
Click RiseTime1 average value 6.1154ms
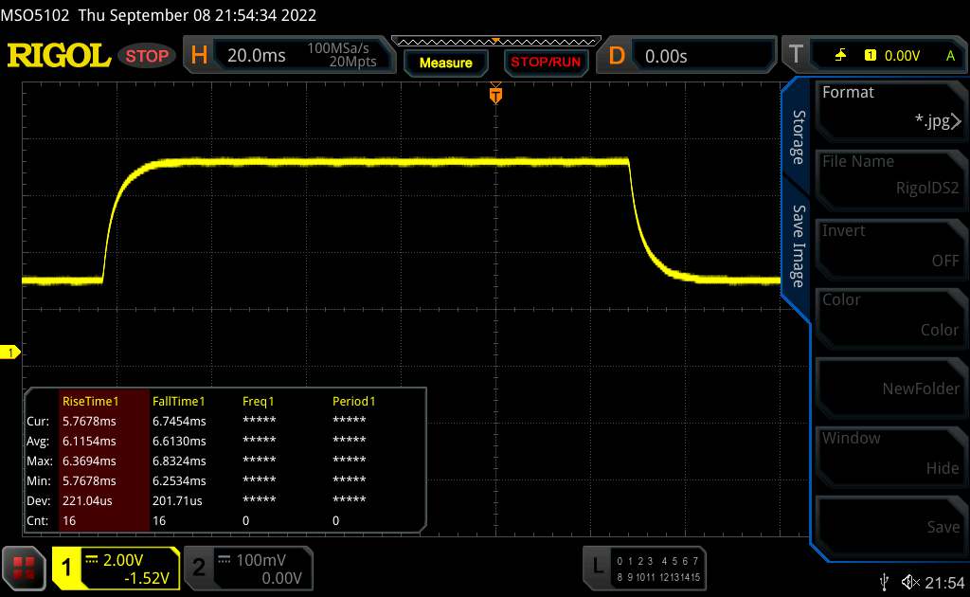click(x=89, y=441)
